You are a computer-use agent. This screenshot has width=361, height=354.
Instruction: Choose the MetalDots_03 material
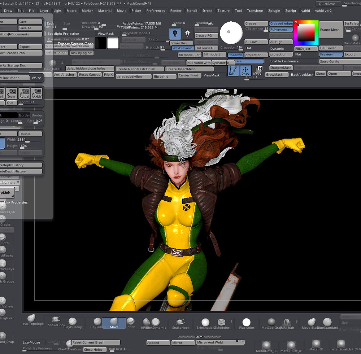tap(266, 346)
